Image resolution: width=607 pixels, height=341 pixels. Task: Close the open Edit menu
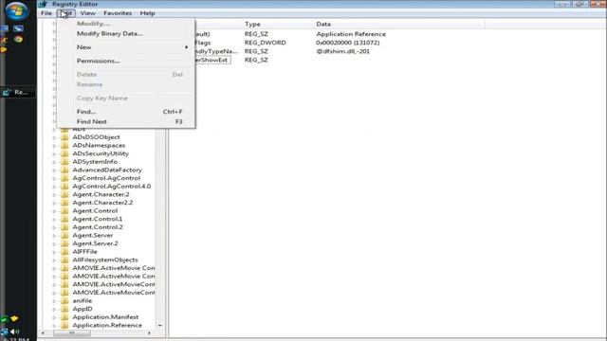click(65, 13)
